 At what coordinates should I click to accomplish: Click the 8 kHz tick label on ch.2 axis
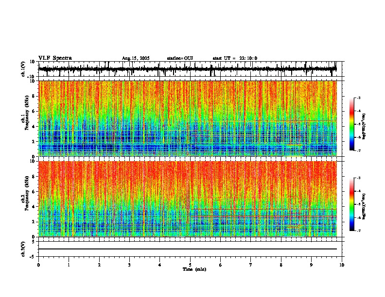click(x=34, y=177)
